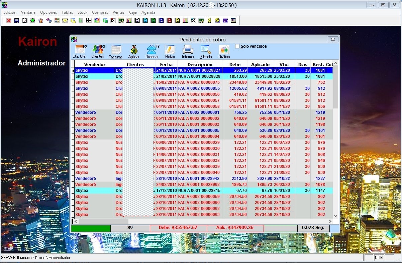This screenshot has height=263, width=402.
Task: Open the Facturas invoices tool
Action: point(116,52)
